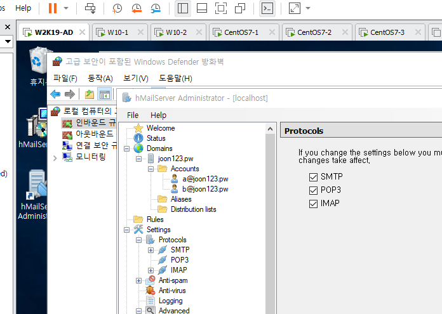
Task: Collapse the joon123.pw domain node
Action: click(138, 159)
